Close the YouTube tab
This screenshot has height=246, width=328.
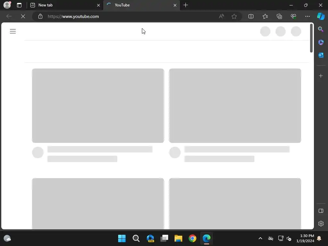[x=175, y=5]
